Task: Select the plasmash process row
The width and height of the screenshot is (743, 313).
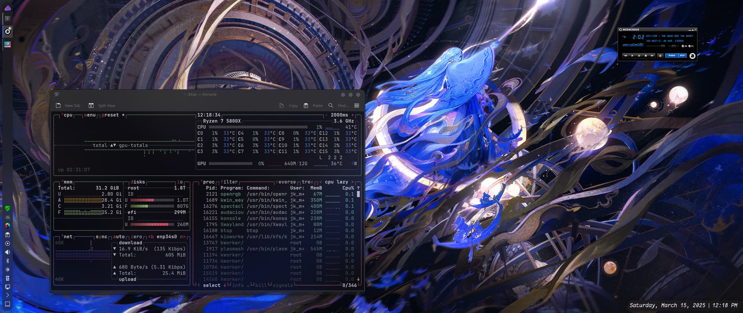Action: [279, 248]
